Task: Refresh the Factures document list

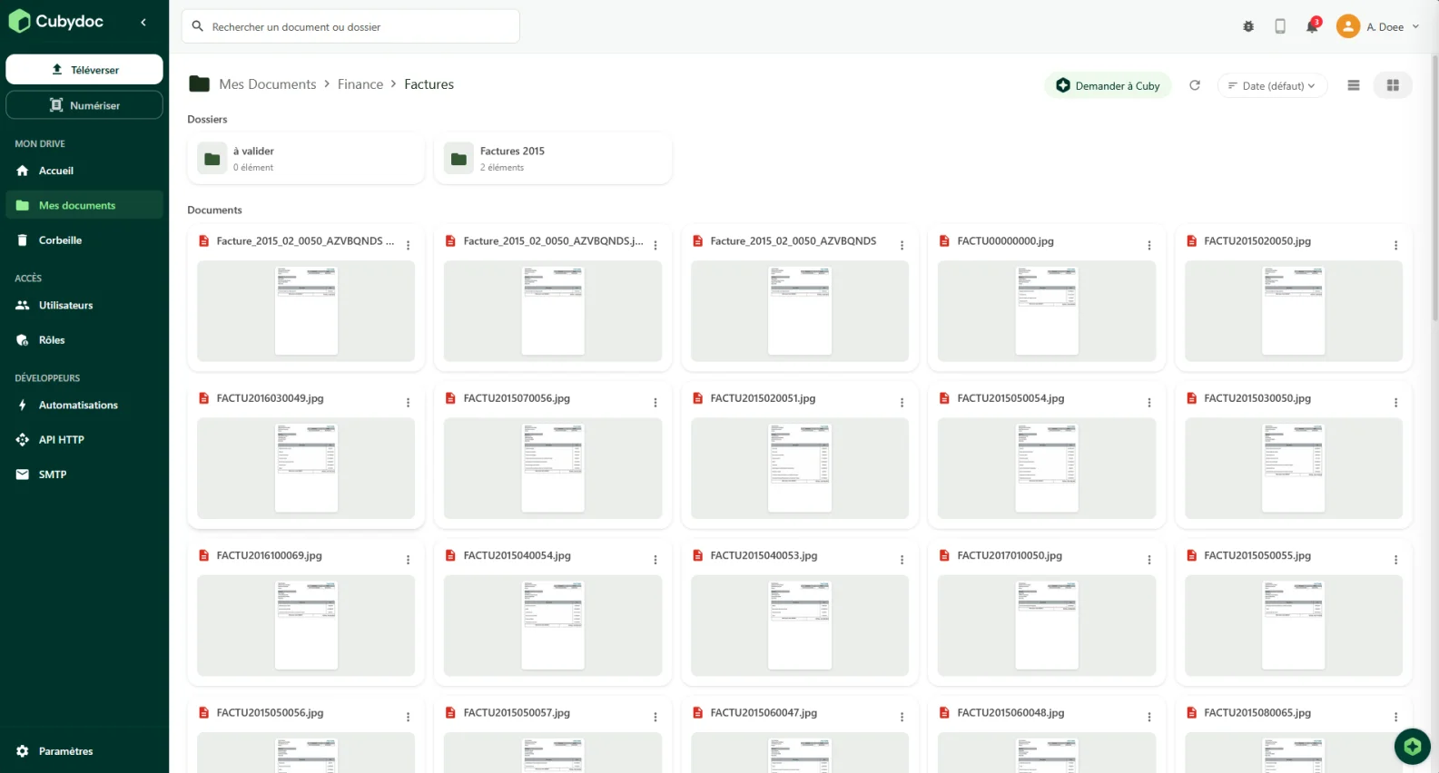Action: [x=1195, y=85]
